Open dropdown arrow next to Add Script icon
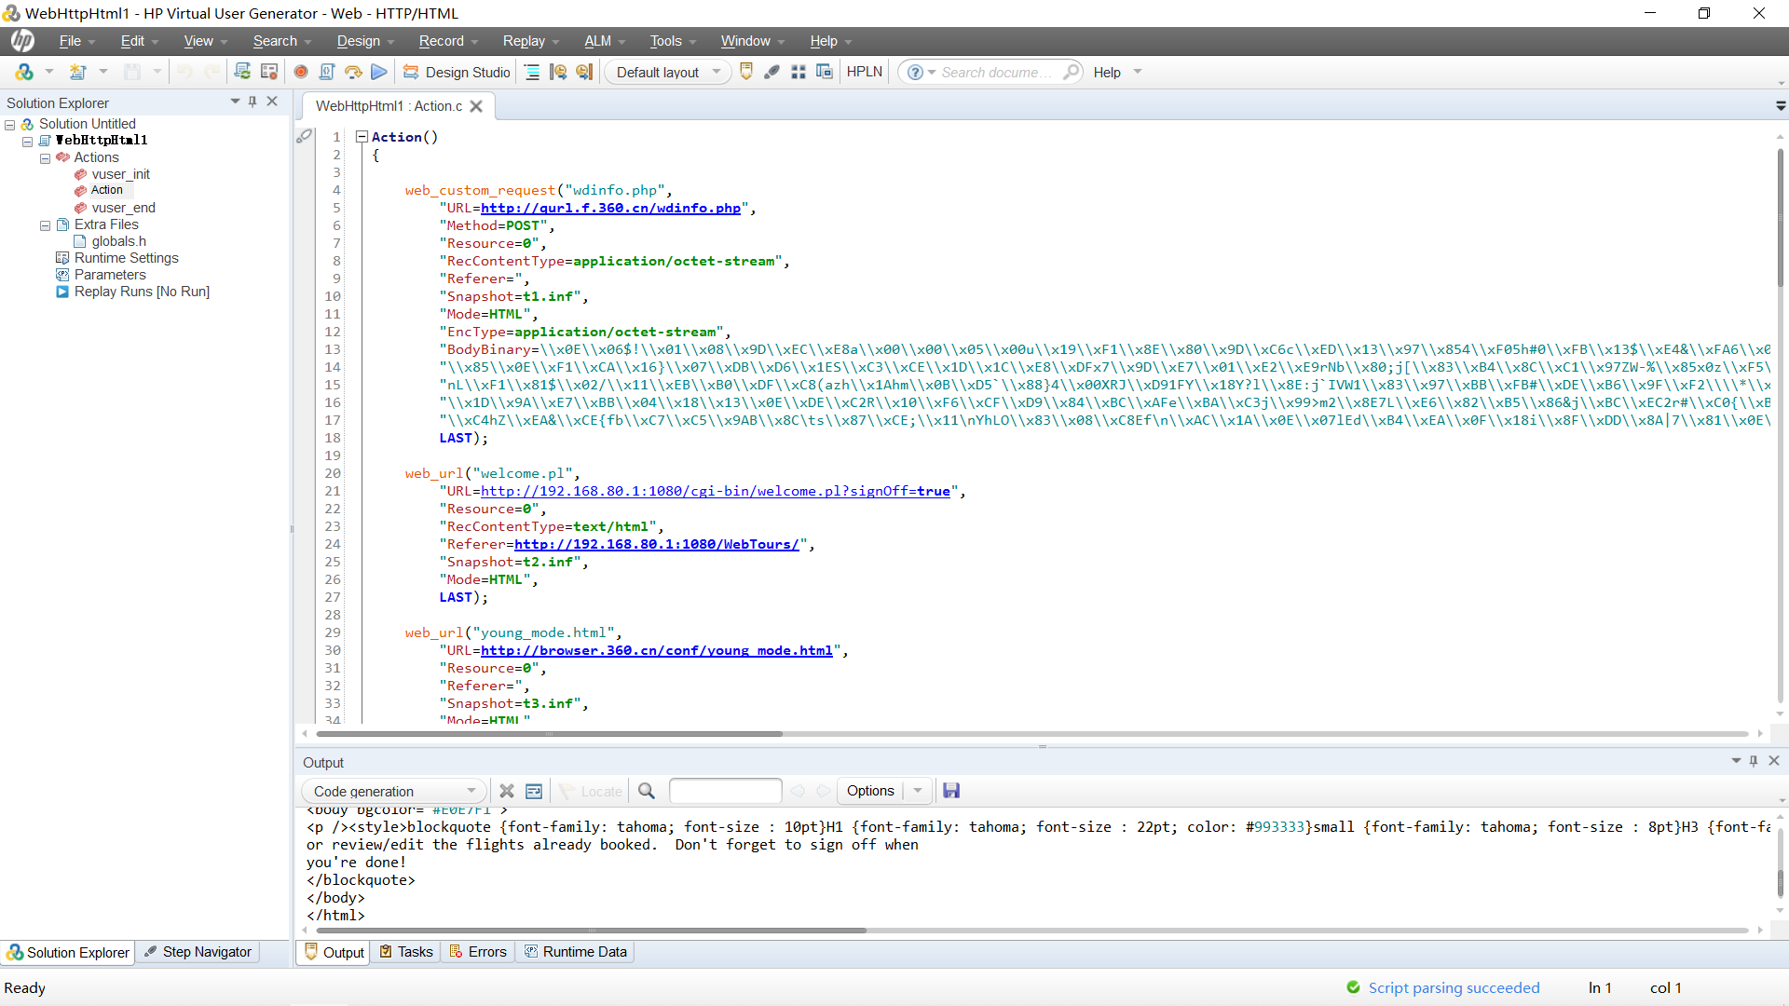Screen dimensions: 1789x1006 [x=103, y=72]
